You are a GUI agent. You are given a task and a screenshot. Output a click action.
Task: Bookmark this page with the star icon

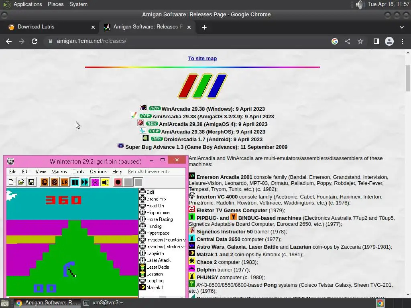360,41
